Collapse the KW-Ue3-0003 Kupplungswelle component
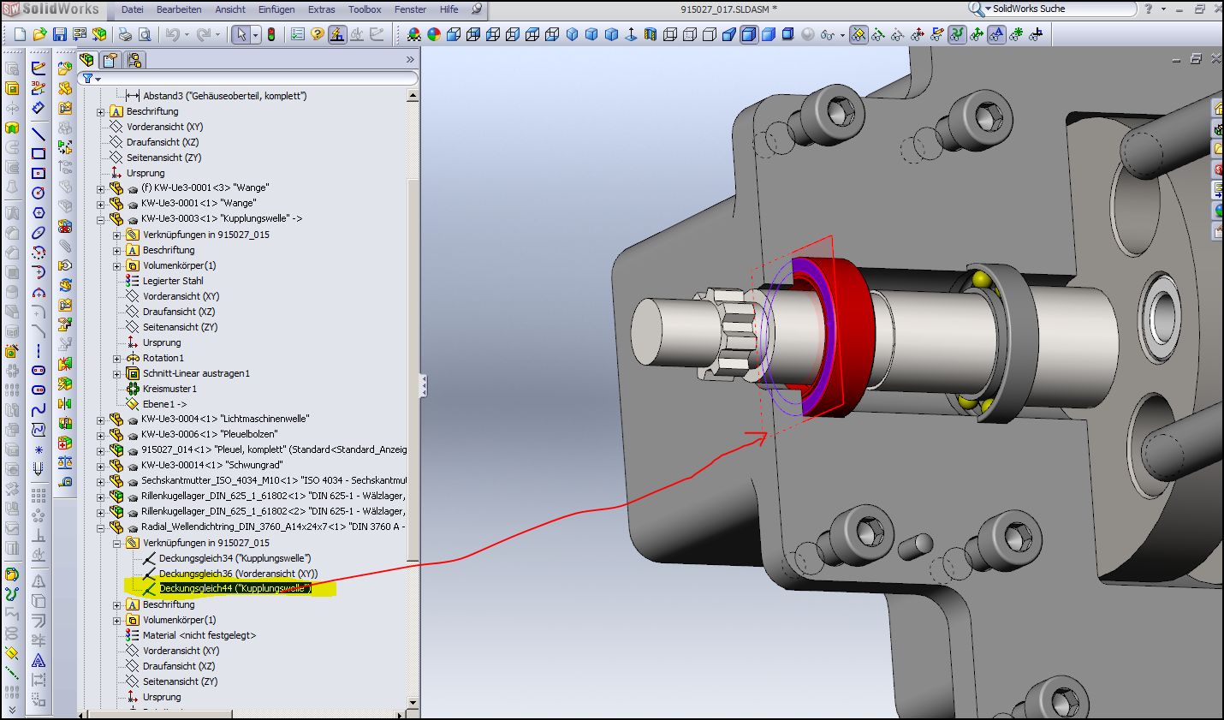This screenshot has height=720, width=1224. [x=101, y=219]
